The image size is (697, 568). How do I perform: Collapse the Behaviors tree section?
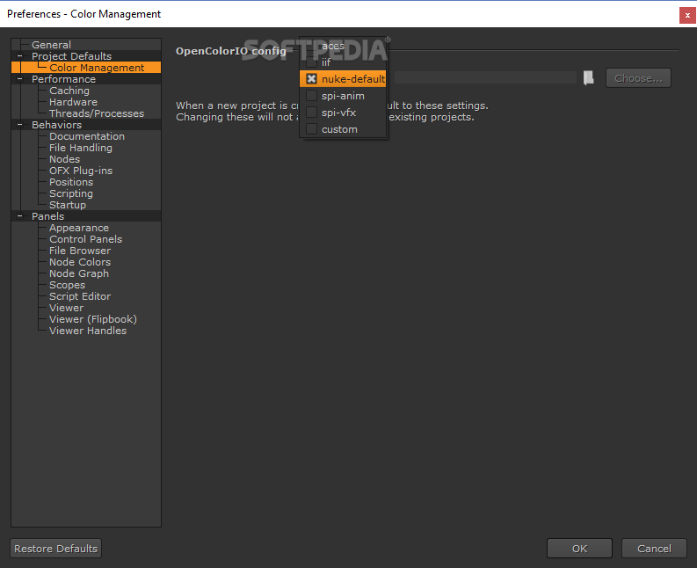click(19, 125)
